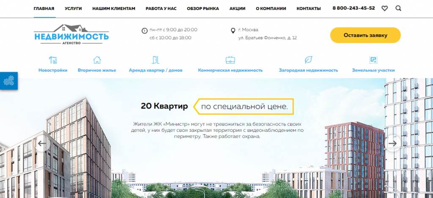Open the Нашим клиентам menu
The image size is (433, 198).
(114, 8)
